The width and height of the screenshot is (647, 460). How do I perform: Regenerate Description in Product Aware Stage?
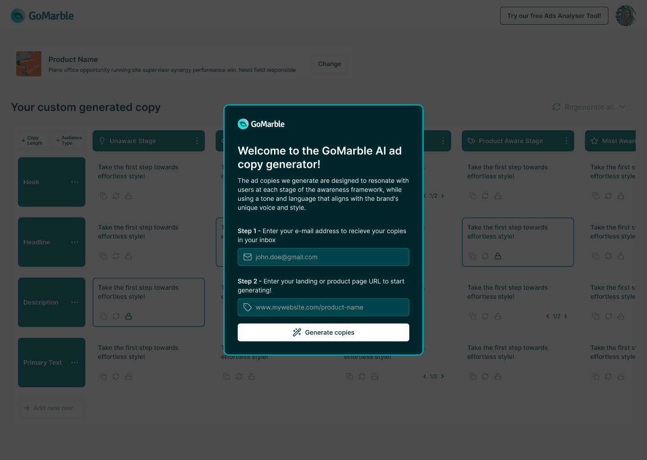coord(485,316)
